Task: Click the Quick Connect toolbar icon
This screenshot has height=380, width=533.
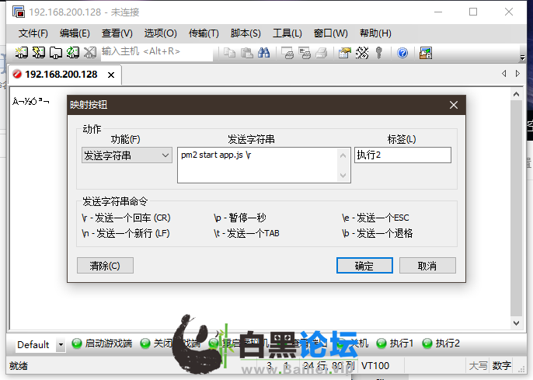Action: point(38,53)
